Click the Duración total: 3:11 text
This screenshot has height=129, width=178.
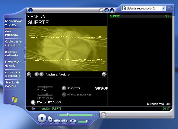point(159,104)
